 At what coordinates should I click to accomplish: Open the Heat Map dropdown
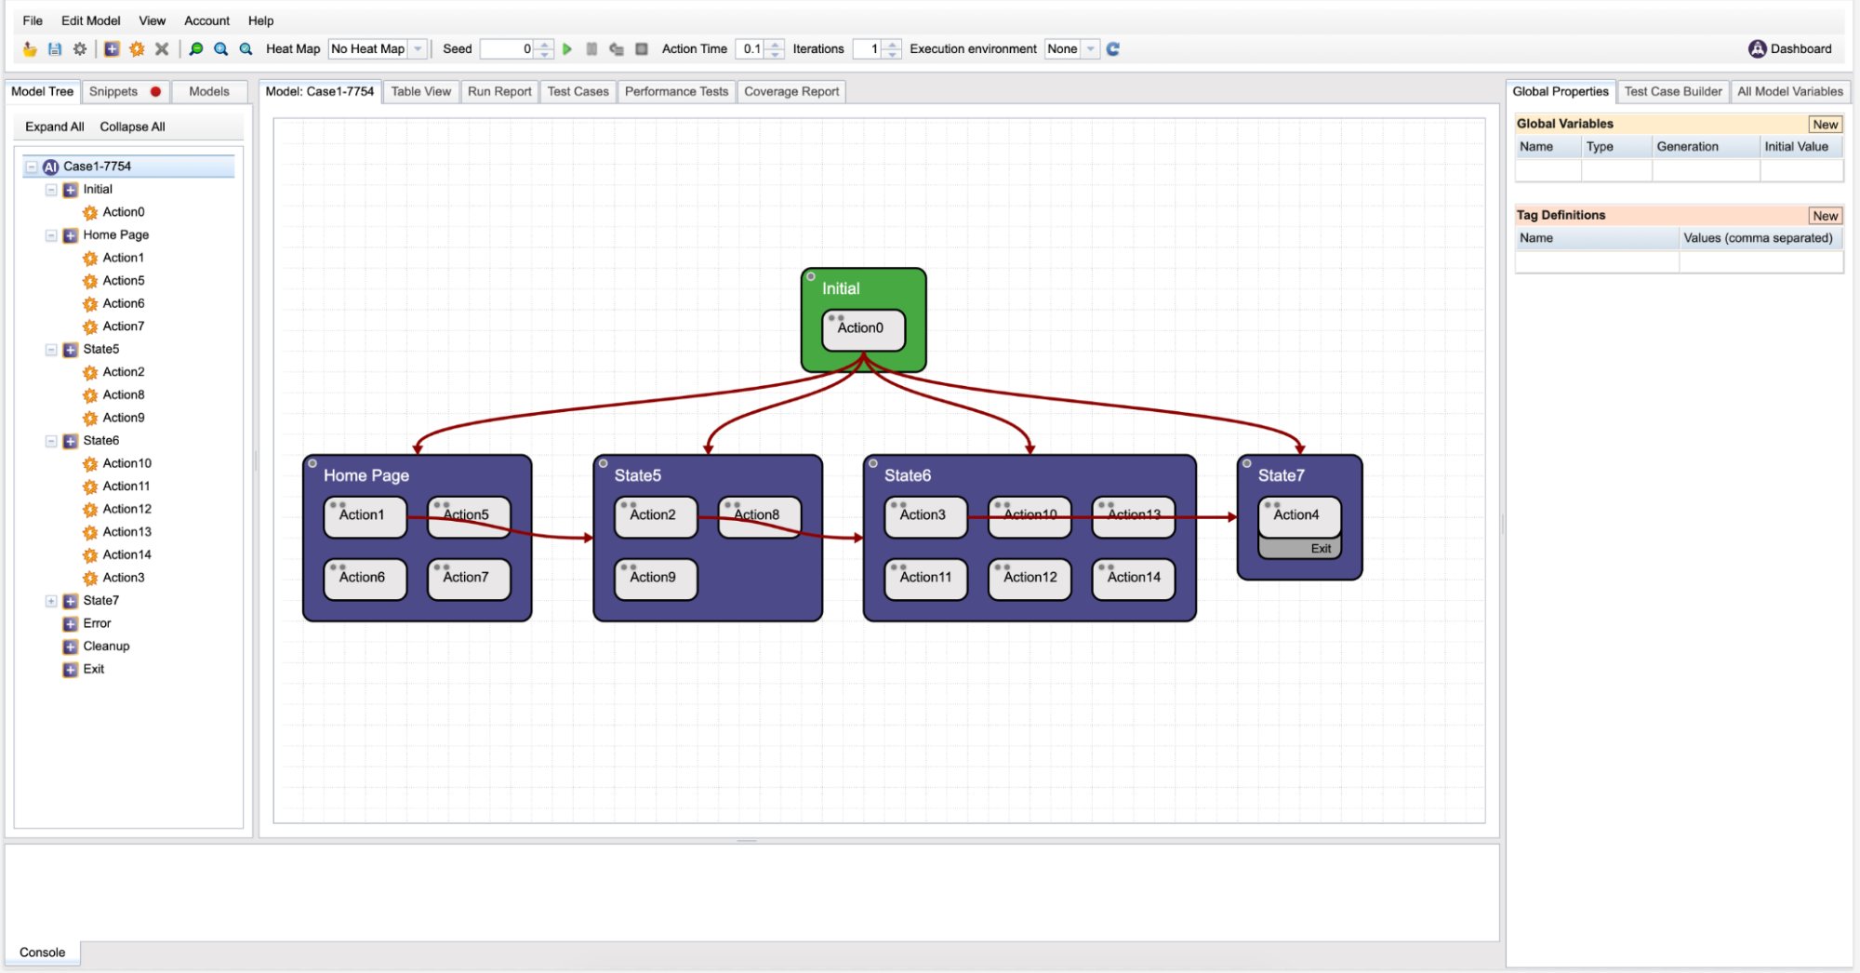(x=378, y=49)
